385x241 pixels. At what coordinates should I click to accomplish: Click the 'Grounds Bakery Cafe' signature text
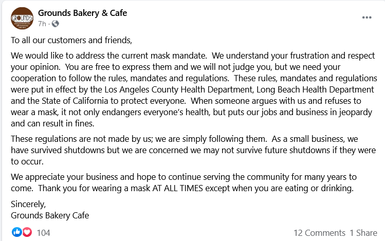pos(50,215)
